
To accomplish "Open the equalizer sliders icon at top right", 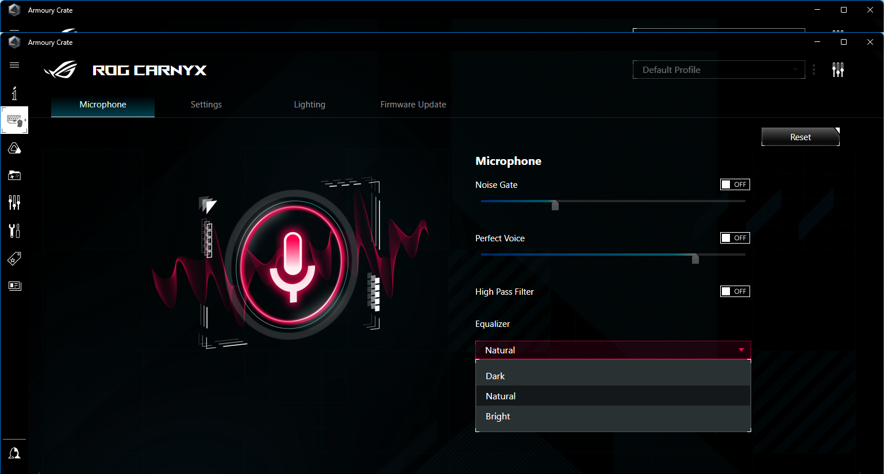I will [x=838, y=70].
